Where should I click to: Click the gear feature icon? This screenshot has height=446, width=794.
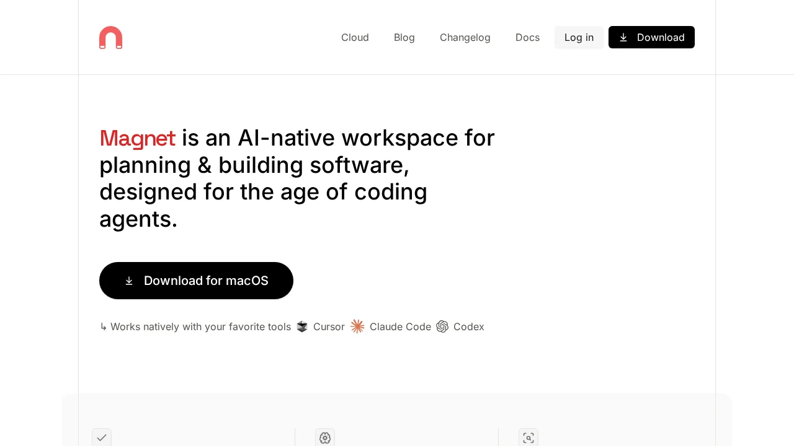325,437
